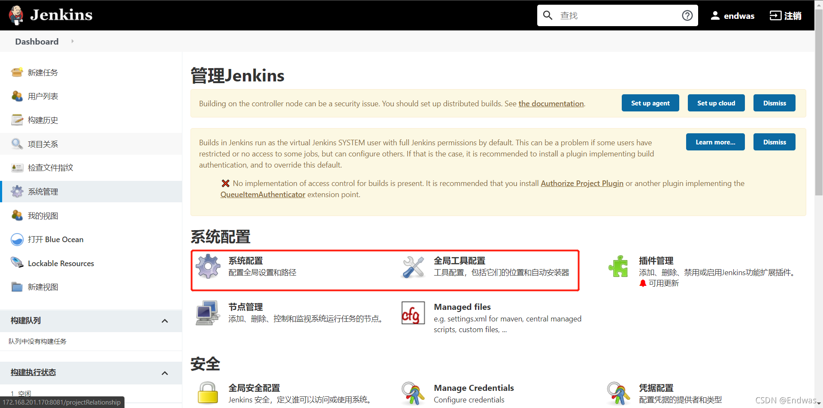Select 检查文件指纹 in sidebar menu
This screenshot has height=408, width=823.
click(x=51, y=168)
